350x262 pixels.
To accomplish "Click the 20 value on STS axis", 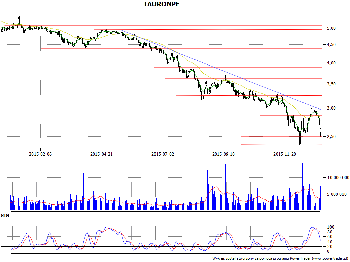I will point(329,246).
